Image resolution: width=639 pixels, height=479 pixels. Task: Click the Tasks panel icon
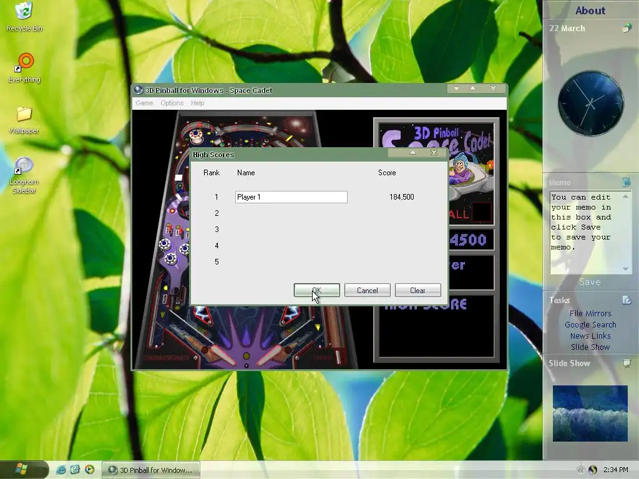627,300
